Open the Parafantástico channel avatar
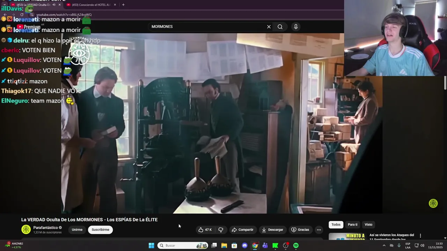Viewport: 447px width, 251px height. (26, 229)
